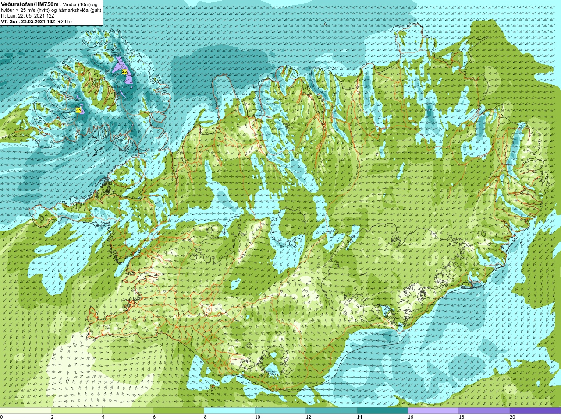This screenshot has height=420, width=561.
Task: Pick the 2–4 m/s light green legend swatch
Action: pyautogui.click(x=76, y=411)
